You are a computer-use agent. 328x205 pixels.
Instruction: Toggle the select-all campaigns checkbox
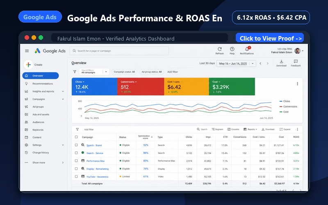pos(76,137)
